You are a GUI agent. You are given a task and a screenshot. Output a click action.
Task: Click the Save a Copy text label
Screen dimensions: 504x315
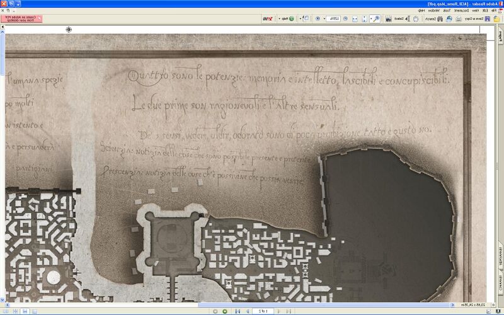(x=474, y=19)
